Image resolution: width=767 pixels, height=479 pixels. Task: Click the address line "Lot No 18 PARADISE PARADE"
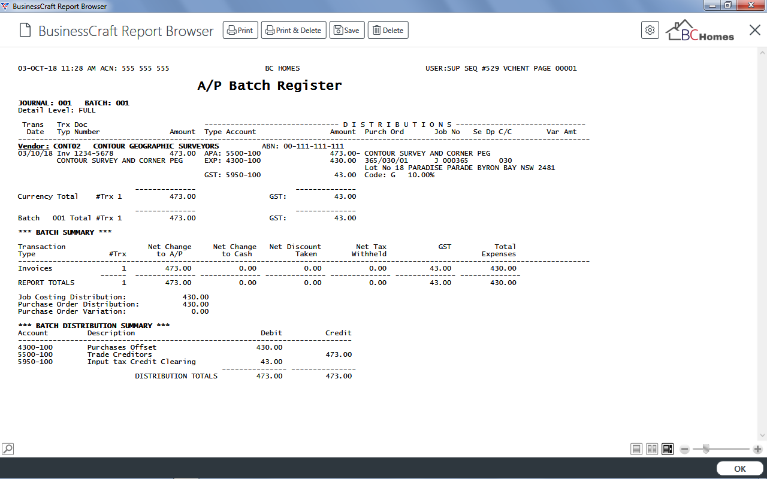coord(419,168)
